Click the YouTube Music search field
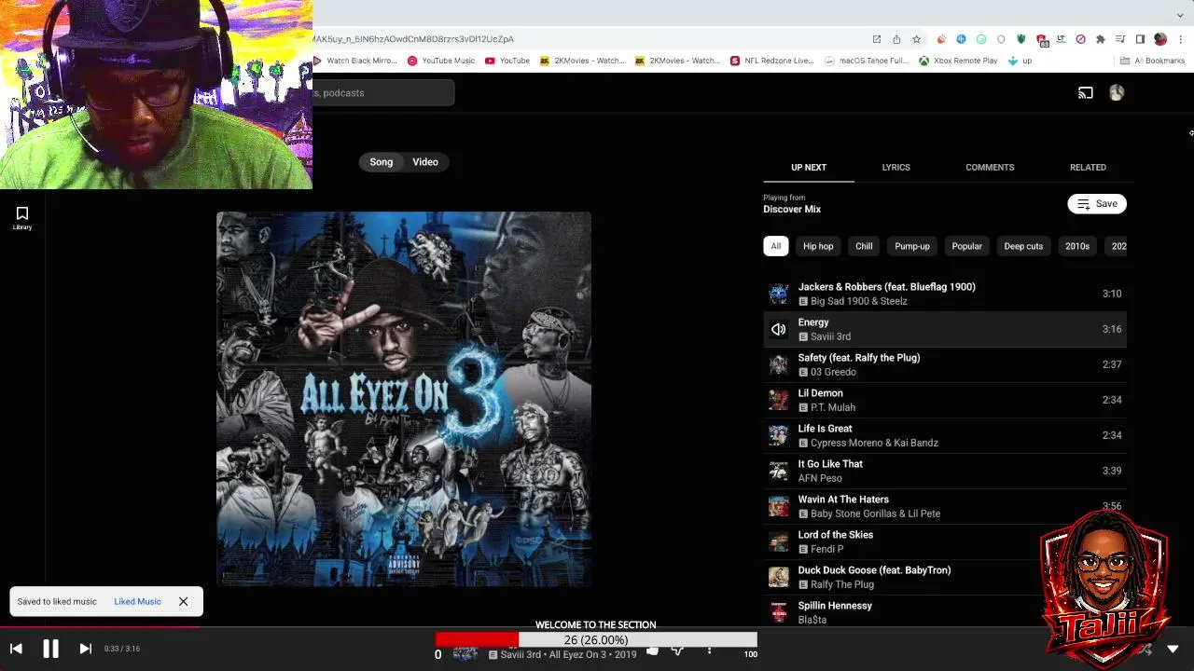This screenshot has height=671, width=1194. tap(383, 93)
